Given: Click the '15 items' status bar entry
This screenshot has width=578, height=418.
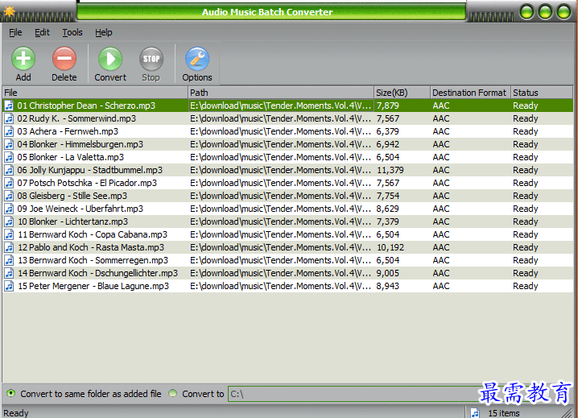Looking at the screenshot, I should [504, 413].
